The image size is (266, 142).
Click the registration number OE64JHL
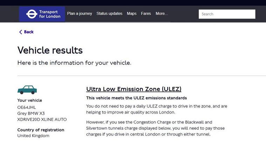[27, 107]
